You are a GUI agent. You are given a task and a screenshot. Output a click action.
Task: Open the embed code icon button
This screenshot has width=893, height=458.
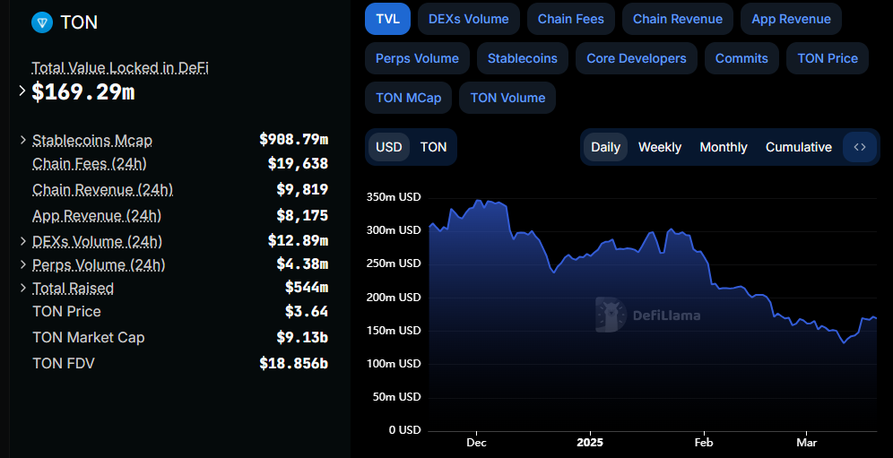coord(860,147)
